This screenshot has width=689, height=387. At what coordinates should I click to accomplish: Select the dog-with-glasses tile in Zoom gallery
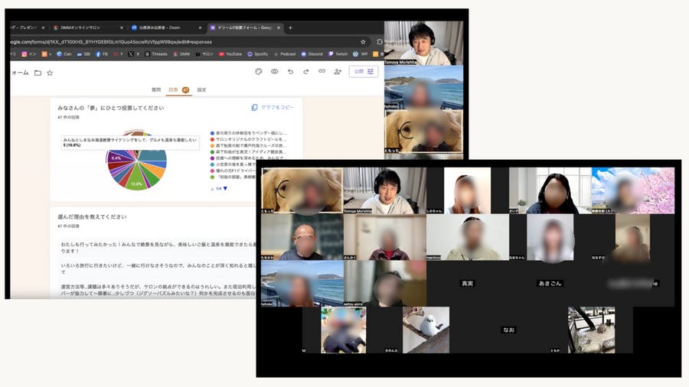tap(302, 190)
